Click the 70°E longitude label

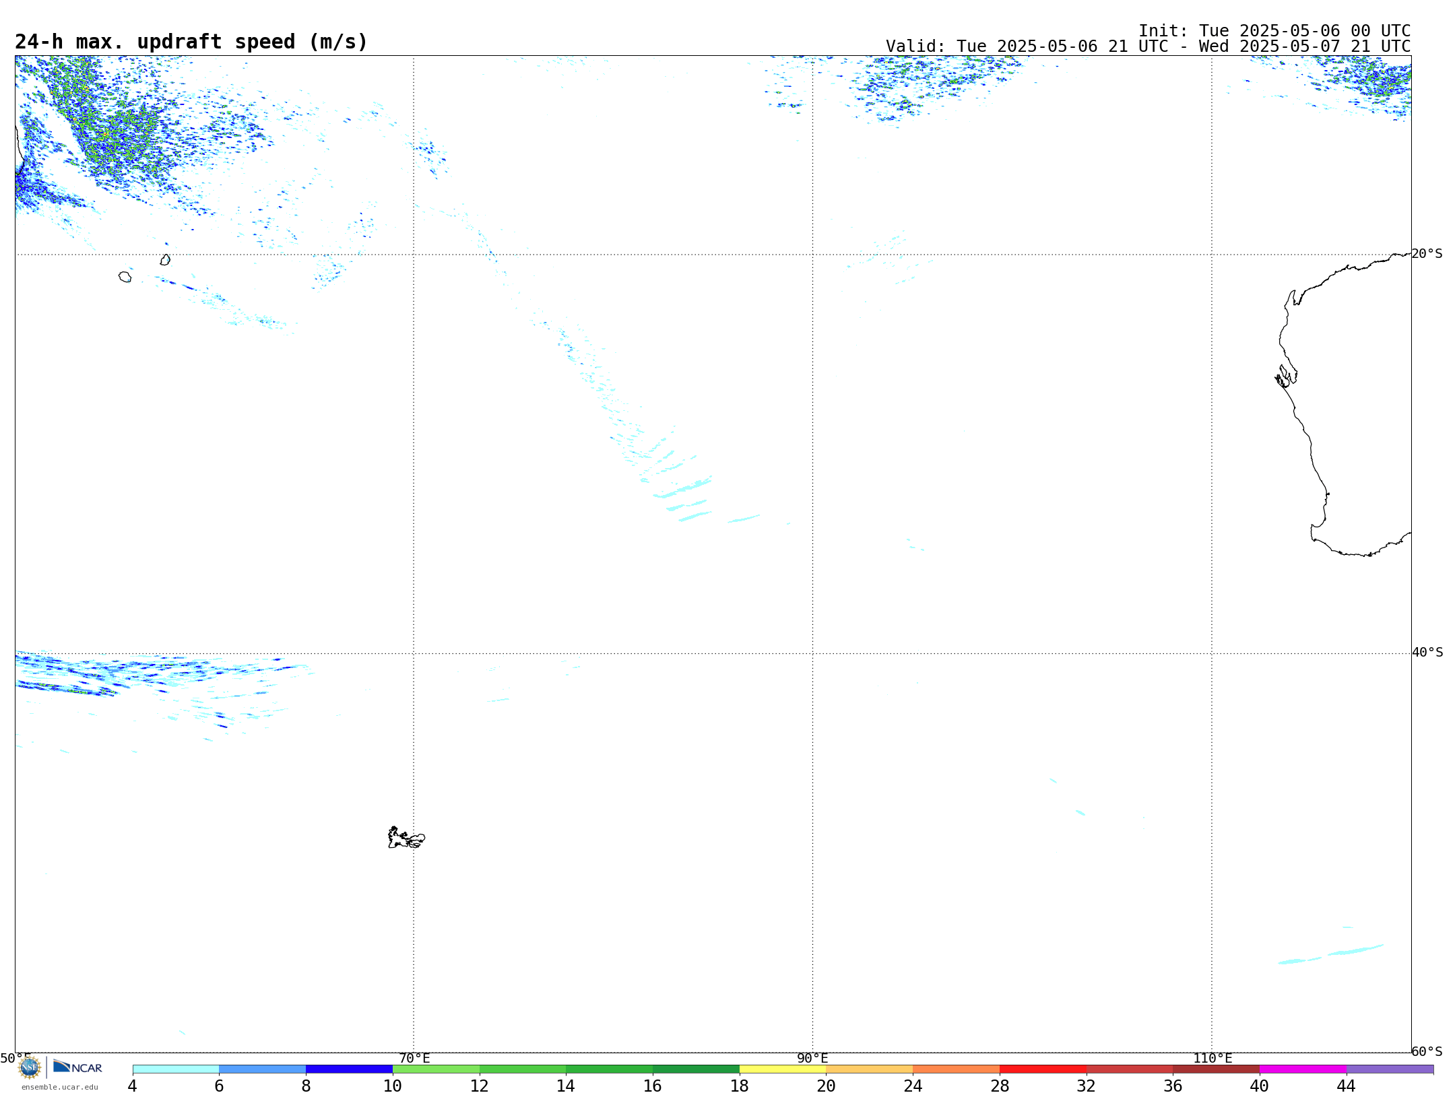(414, 1058)
